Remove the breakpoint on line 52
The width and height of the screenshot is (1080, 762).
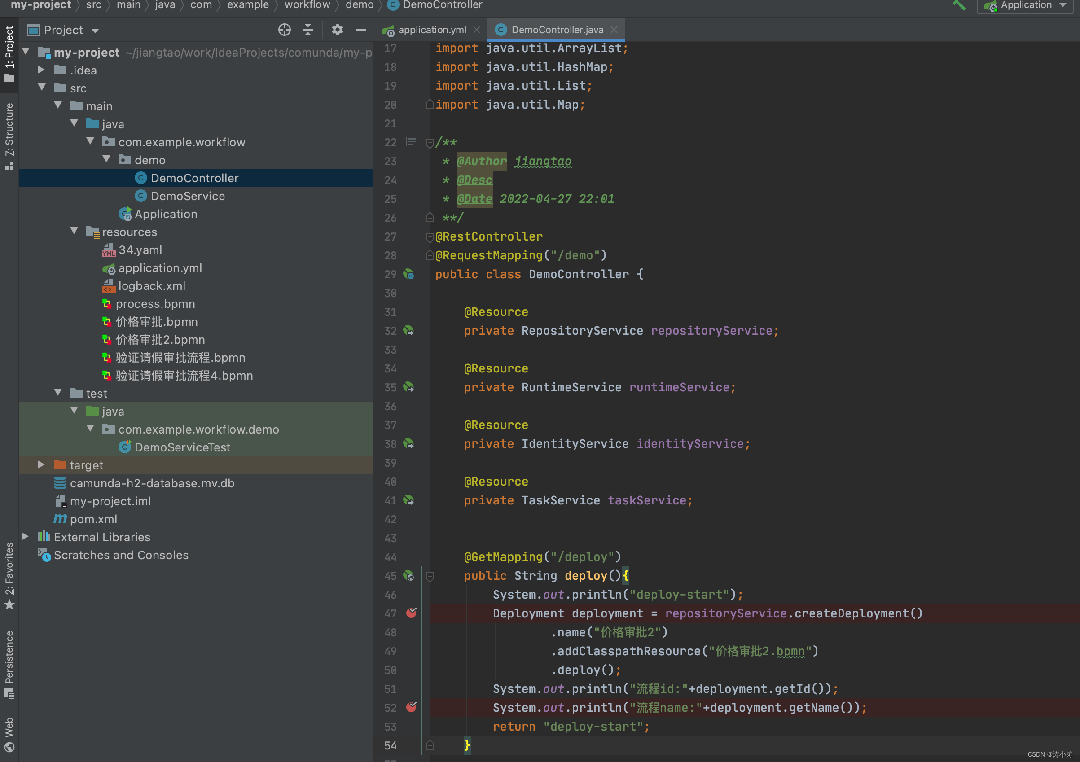pyautogui.click(x=411, y=707)
